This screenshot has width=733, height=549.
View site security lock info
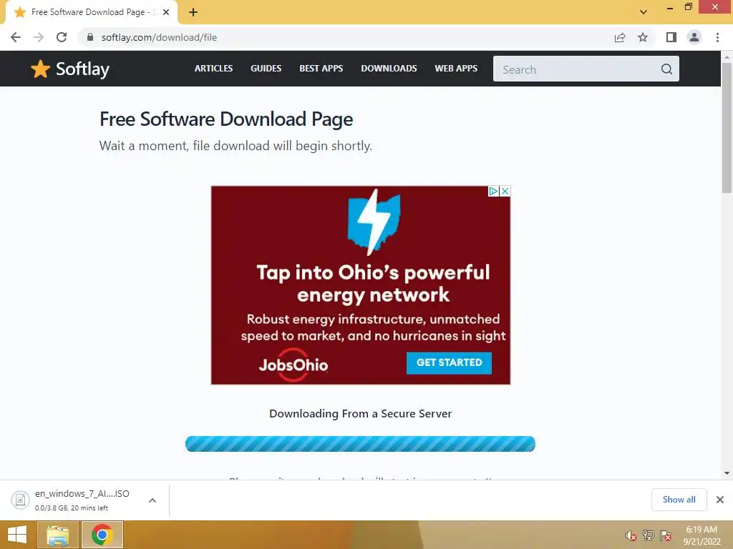pyautogui.click(x=90, y=37)
